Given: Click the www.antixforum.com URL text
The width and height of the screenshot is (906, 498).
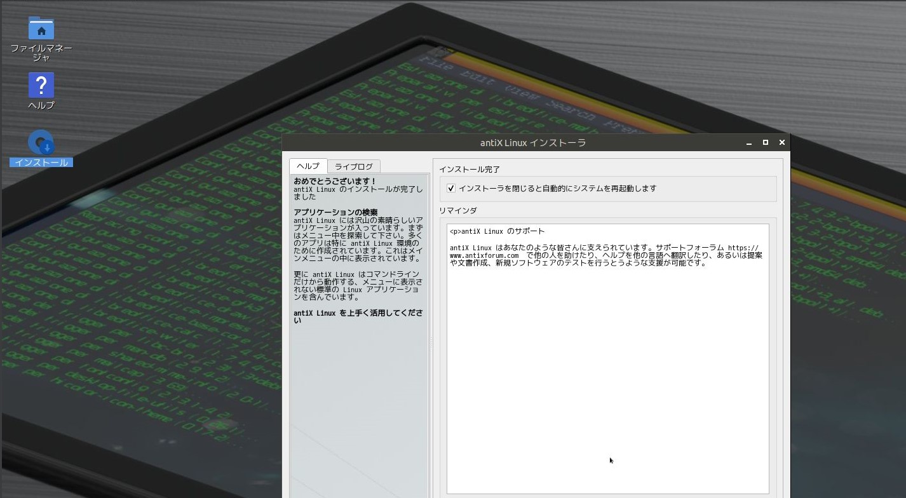Looking at the screenshot, I should [x=484, y=255].
